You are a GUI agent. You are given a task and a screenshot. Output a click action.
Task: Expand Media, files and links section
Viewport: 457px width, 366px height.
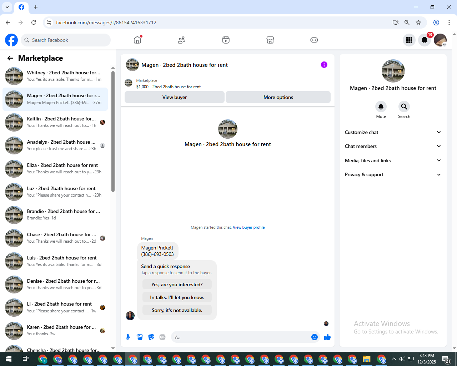(393, 160)
